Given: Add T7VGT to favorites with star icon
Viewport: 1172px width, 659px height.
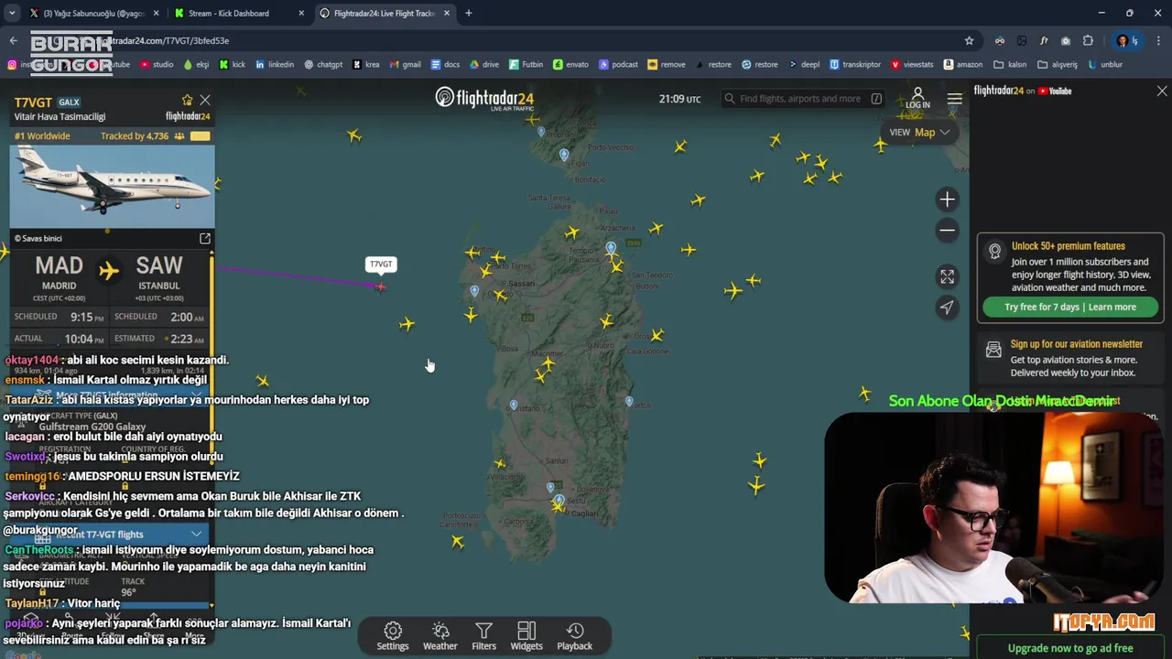Looking at the screenshot, I should click(188, 100).
